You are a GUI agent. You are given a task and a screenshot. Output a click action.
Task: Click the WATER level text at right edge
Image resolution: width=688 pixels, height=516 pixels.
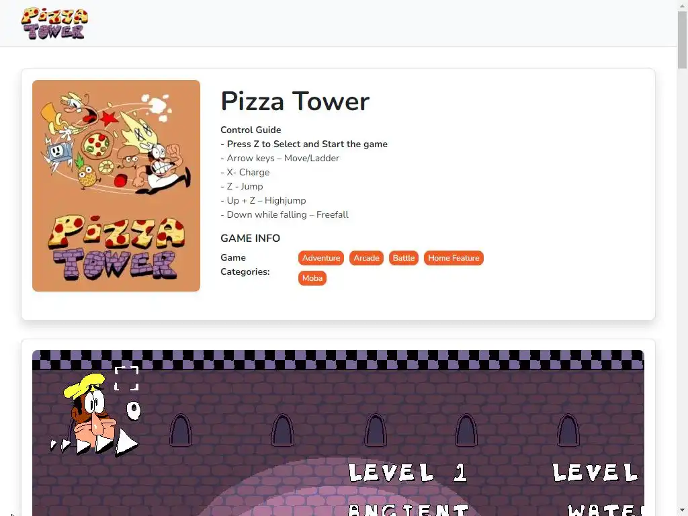(605, 510)
